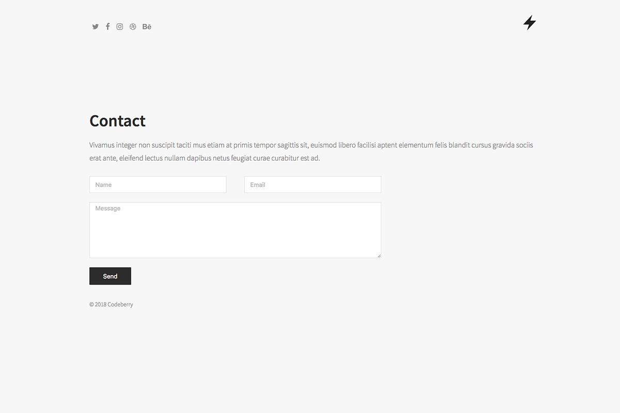The image size is (620, 413).
Task: Click the word Vivamus starting the paragraph
Action: pyautogui.click(x=102, y=145)
